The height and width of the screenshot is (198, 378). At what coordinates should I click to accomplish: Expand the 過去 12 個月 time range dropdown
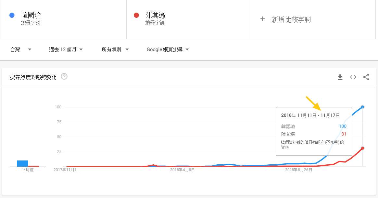click(66, 49)
